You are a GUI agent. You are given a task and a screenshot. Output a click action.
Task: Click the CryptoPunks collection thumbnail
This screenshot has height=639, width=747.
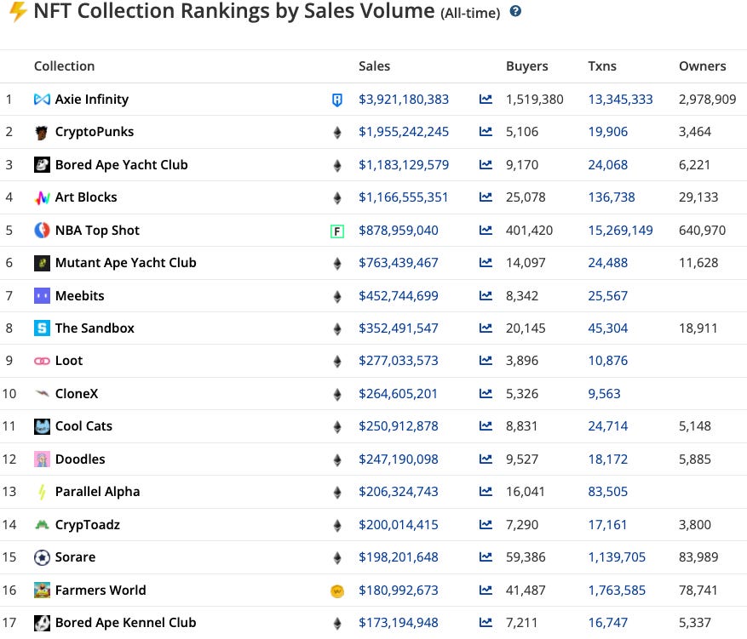pos(42,132)
